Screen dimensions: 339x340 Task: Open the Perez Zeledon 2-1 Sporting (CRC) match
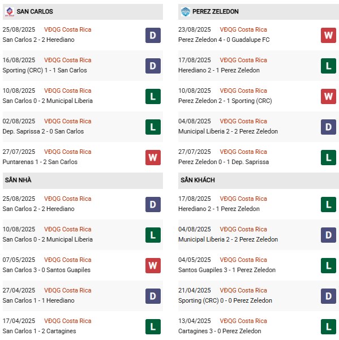(x=225, y=101)
